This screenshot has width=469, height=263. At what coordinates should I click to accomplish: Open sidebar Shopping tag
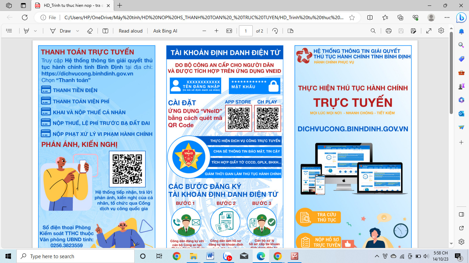[461, 59]
